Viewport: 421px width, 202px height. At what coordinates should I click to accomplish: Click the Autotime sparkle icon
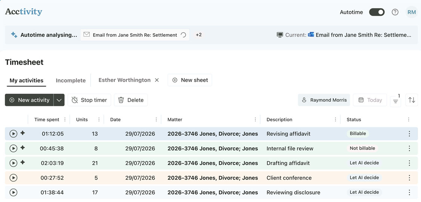(x=14, y=35)
